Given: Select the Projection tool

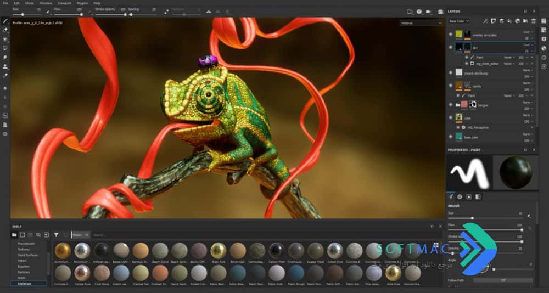Looking at the screenshot, I should coord(5,39).
